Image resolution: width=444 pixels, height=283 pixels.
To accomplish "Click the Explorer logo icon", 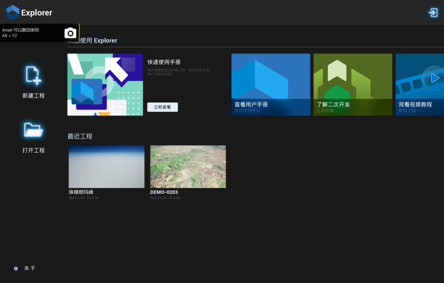I will tap(12, 12).
